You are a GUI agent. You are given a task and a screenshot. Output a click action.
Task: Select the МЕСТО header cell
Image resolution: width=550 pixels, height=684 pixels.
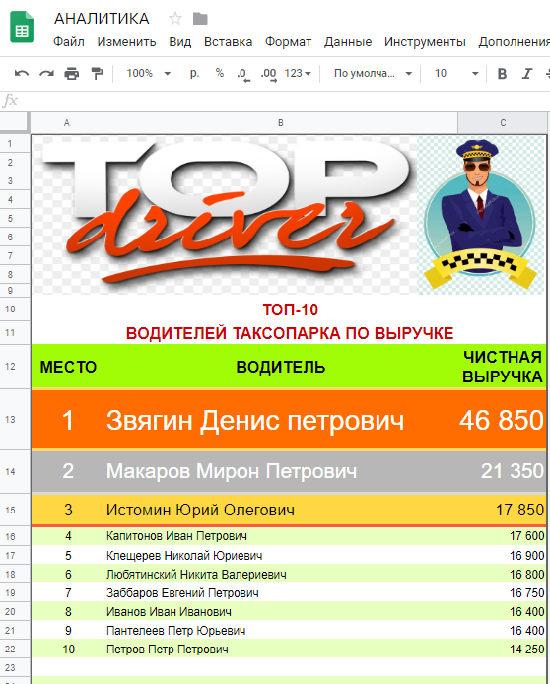[68, 367]
